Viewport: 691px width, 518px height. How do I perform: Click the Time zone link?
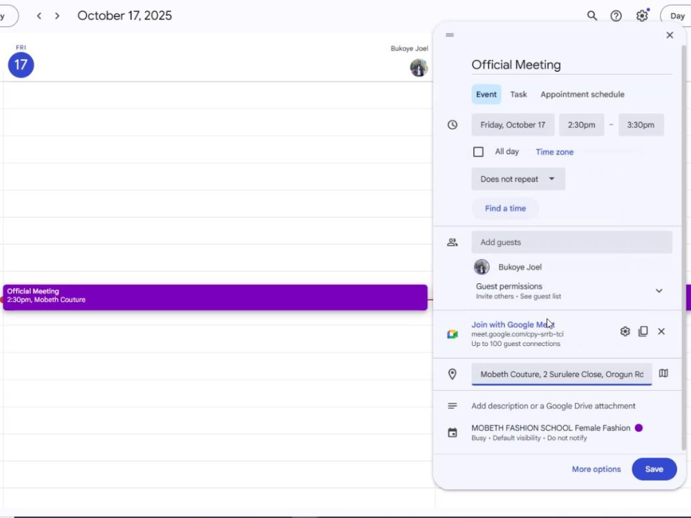[x=554, y=152]
